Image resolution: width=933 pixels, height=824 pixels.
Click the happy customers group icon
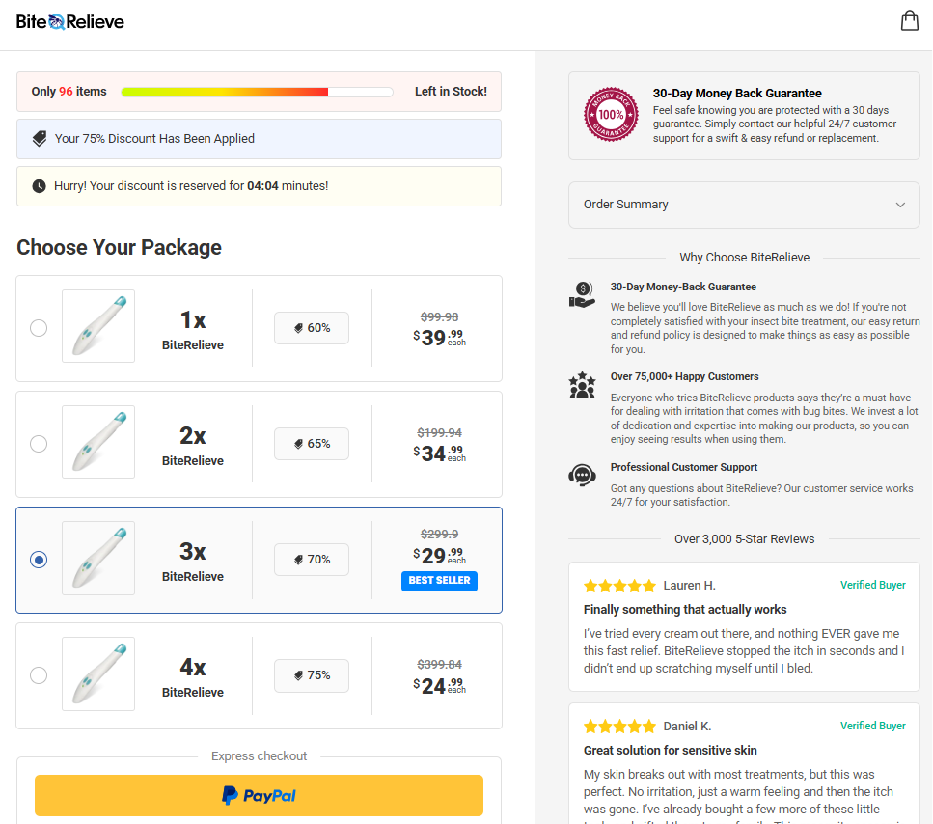(x=582, y=385)
